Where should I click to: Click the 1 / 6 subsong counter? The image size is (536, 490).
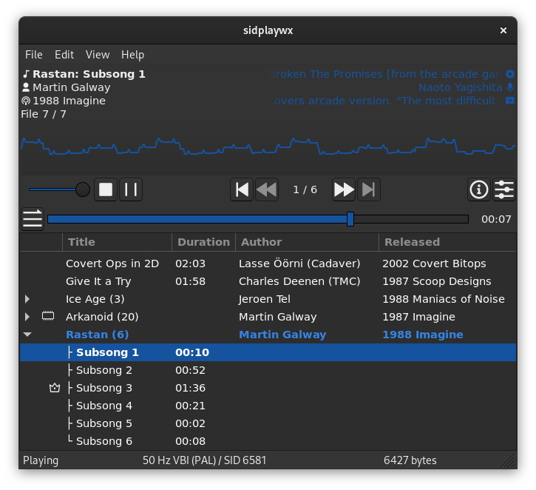pos(305,189)
